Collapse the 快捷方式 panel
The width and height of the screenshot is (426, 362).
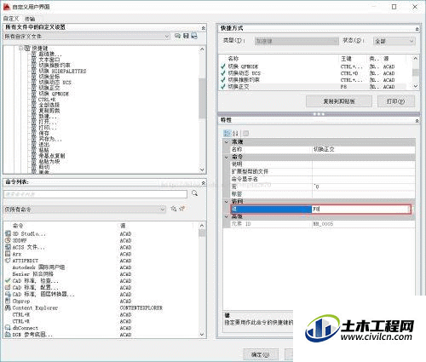pos(417,29)
